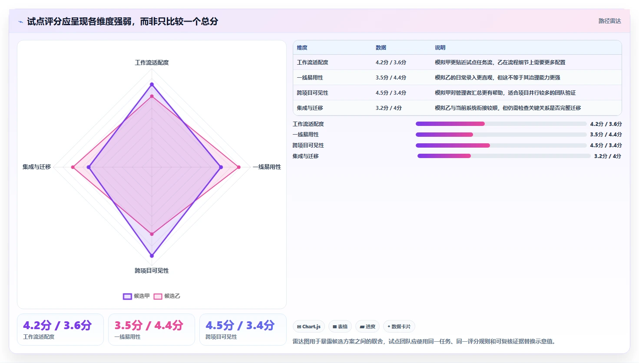639x363 pixels.
Task: Click the 进度 tag chip
Action: (x=368, y=327)
